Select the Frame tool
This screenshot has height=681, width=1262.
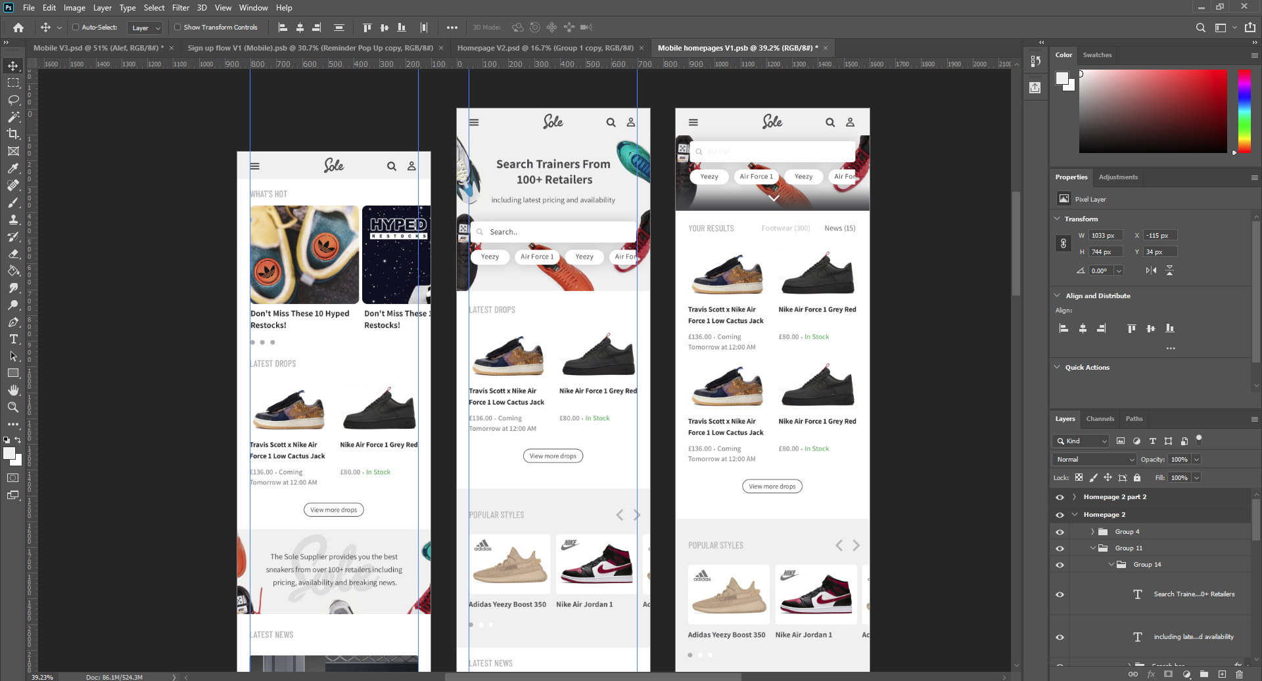click(x=13, y=151)
